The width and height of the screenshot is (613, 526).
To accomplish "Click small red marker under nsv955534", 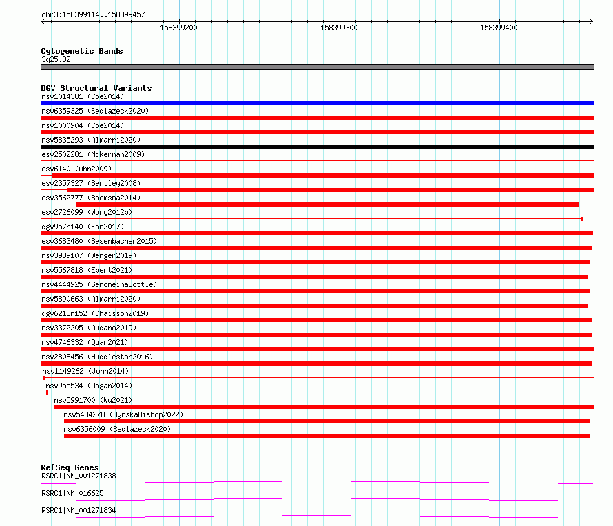I will [48, 392].
